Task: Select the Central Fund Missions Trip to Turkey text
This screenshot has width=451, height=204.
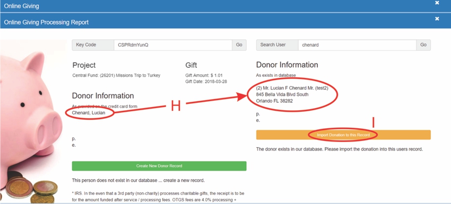Action: pyautogui.click(x=116, y=76)
